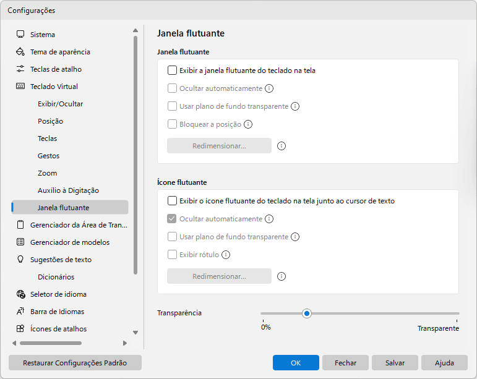Click the Barra de Idiomas letter icon

click(20, 312)
